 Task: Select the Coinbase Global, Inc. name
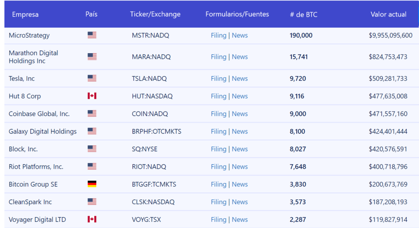[39, 114]
